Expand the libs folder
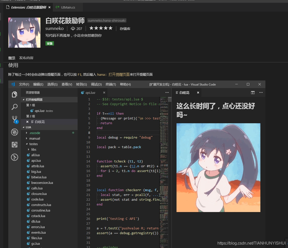The width and height of the screenshot is (288, 248). (49, 149)
